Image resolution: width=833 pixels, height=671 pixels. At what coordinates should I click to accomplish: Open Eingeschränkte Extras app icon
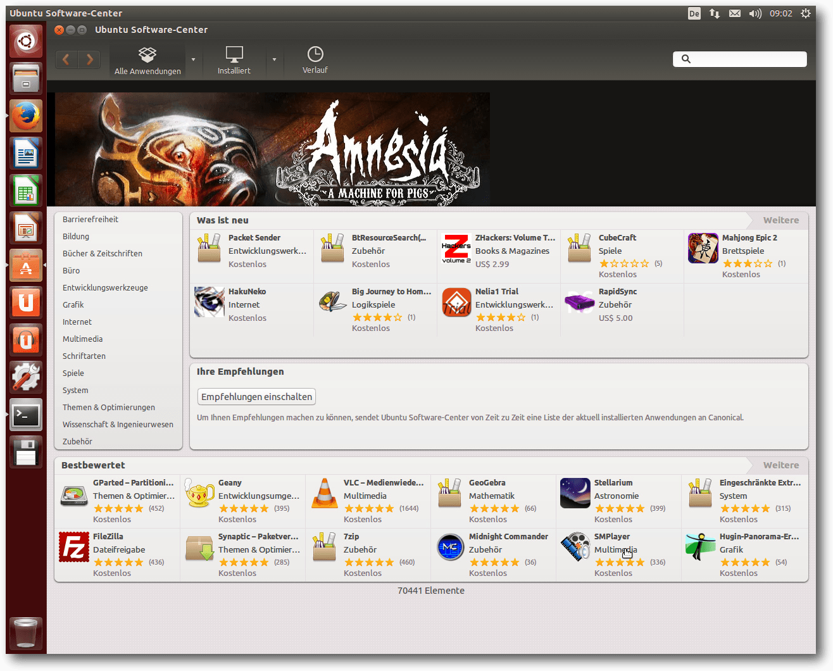coord(700,492)
